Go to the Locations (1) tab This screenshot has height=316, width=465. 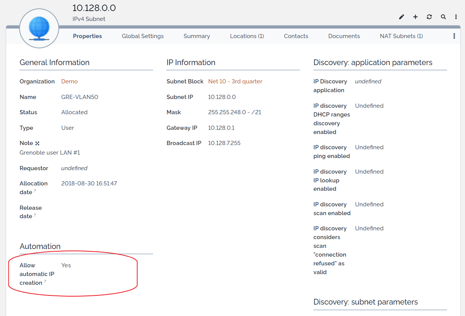[247, 36]
